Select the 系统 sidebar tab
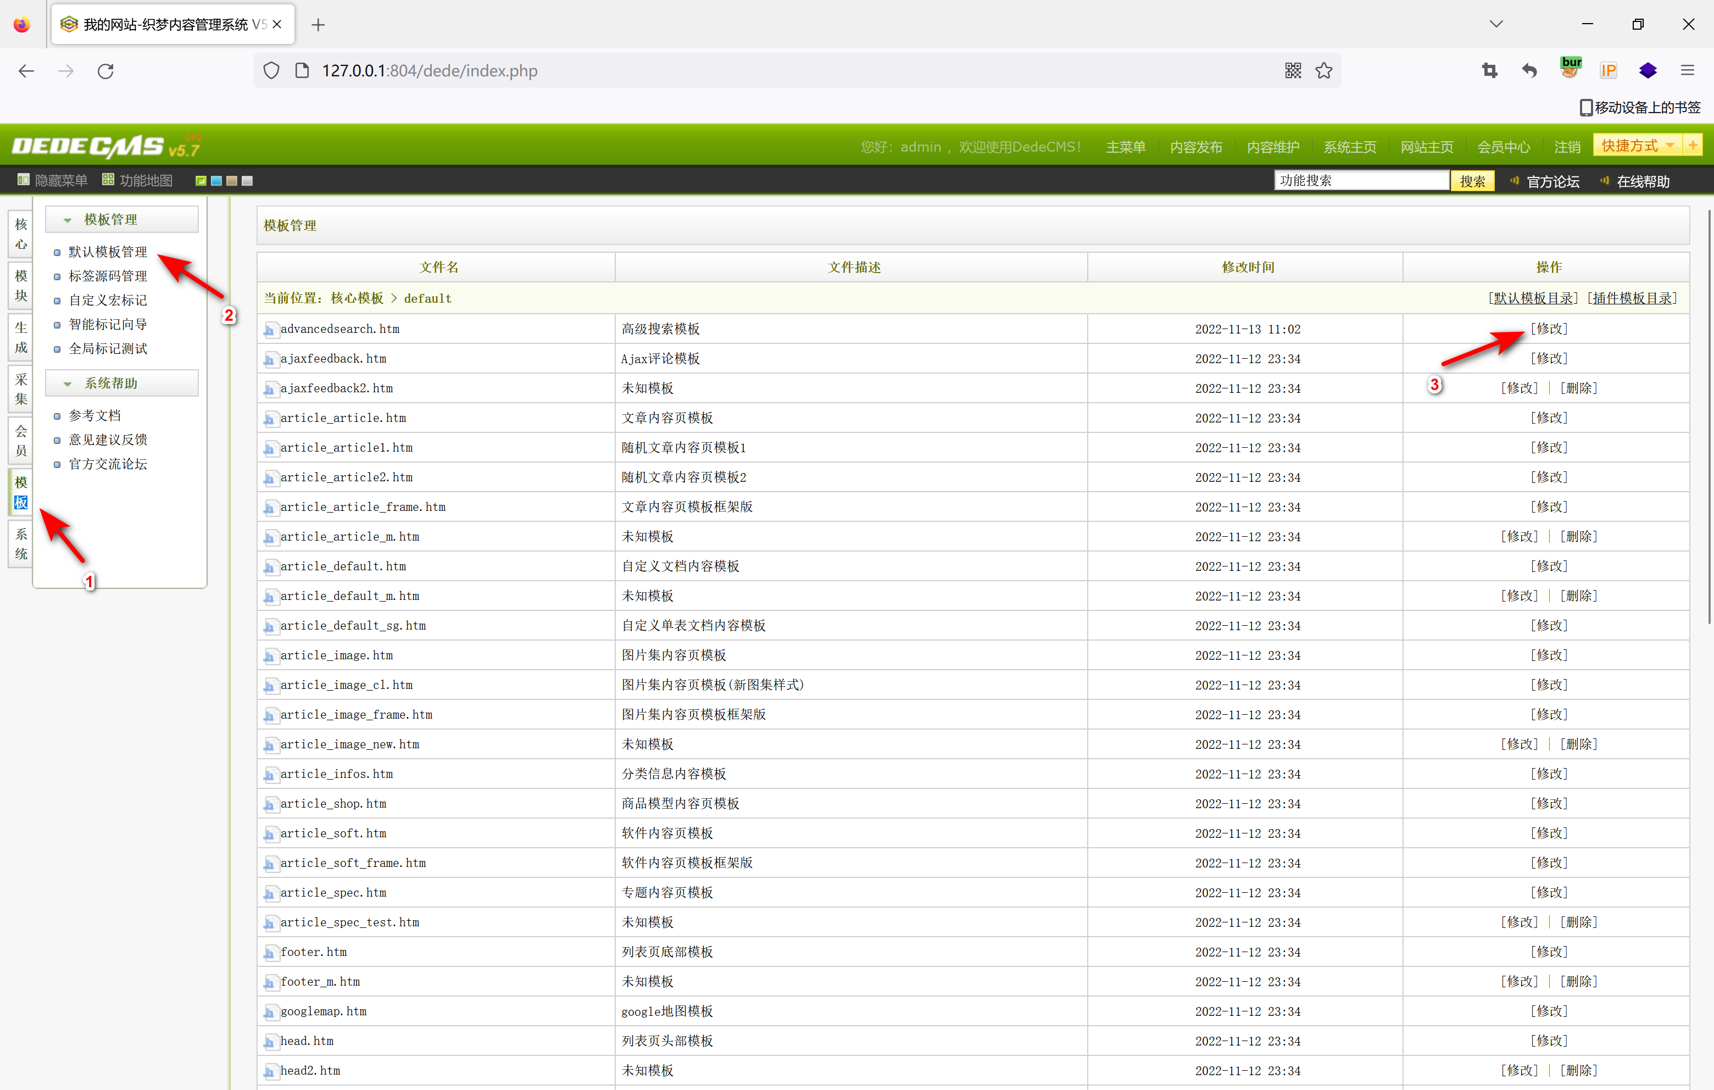This screenshot has height=1090, width=1714. pos(21,543)
